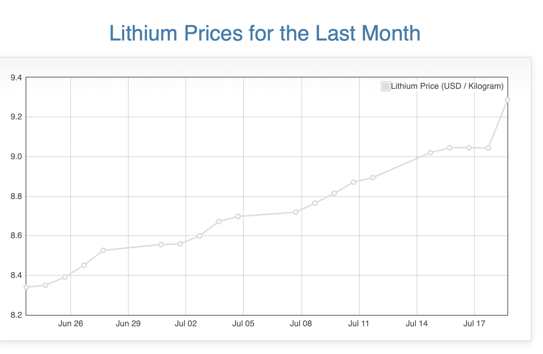Click the 9.0 y-axis tick label
The height and width of the screenshot is (354, 543).
click(x=16, y=157)
